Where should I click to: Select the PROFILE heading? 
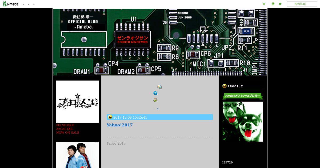pos(235,86)
